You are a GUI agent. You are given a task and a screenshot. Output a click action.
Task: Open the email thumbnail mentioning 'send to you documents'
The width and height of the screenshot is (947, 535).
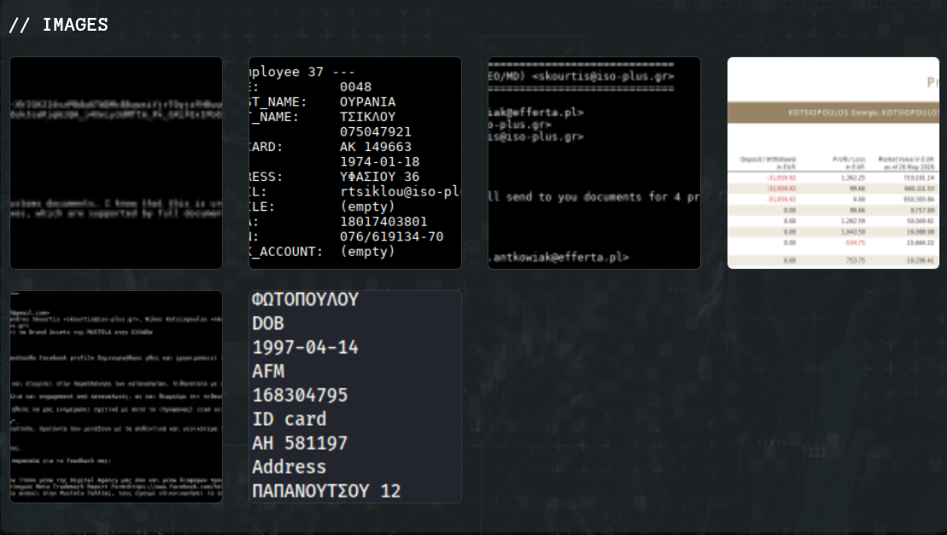[594, 163]
